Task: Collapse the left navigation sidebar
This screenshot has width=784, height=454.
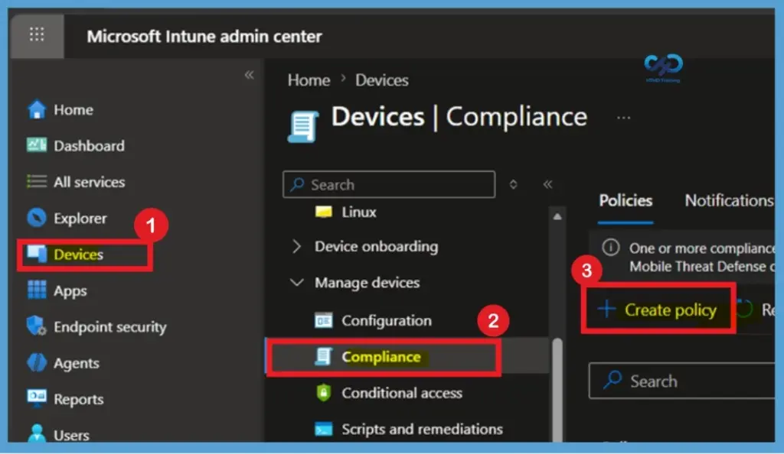Action: (249, 75)
